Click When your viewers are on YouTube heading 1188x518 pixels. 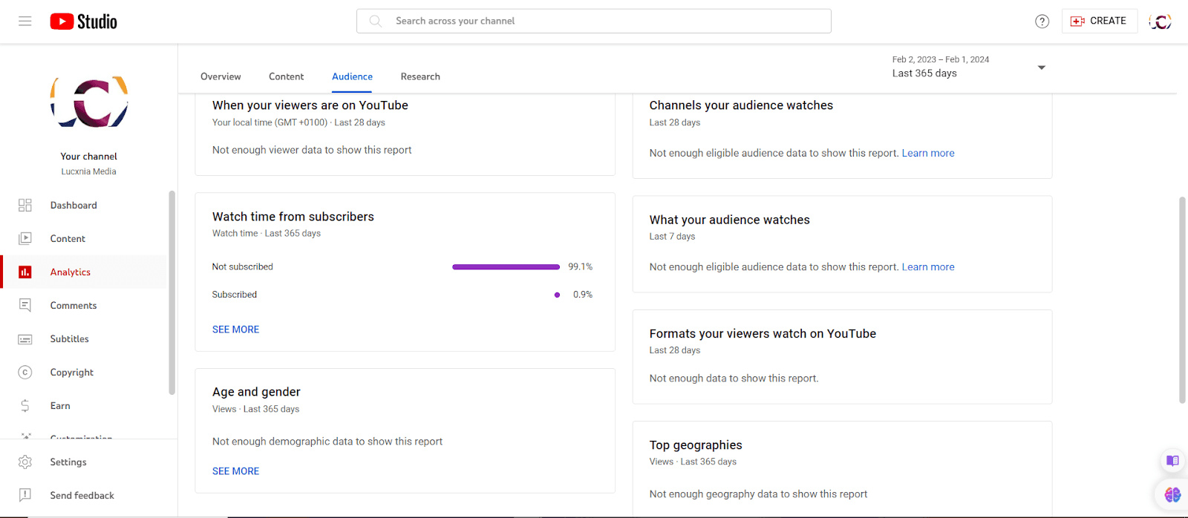pos(310,105)
